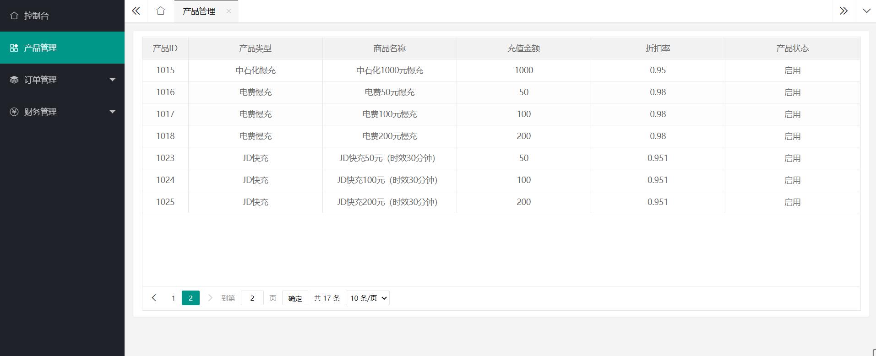Click 启用 status in row 1025
This screenshot has height=356, width=876.
click(x=793, y=202)
